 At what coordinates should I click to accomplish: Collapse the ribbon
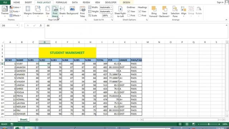(x=226, y=20)
